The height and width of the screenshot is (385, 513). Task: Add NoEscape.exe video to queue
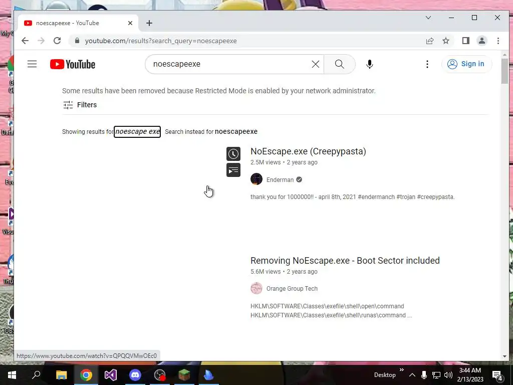(x=233, y=170)
